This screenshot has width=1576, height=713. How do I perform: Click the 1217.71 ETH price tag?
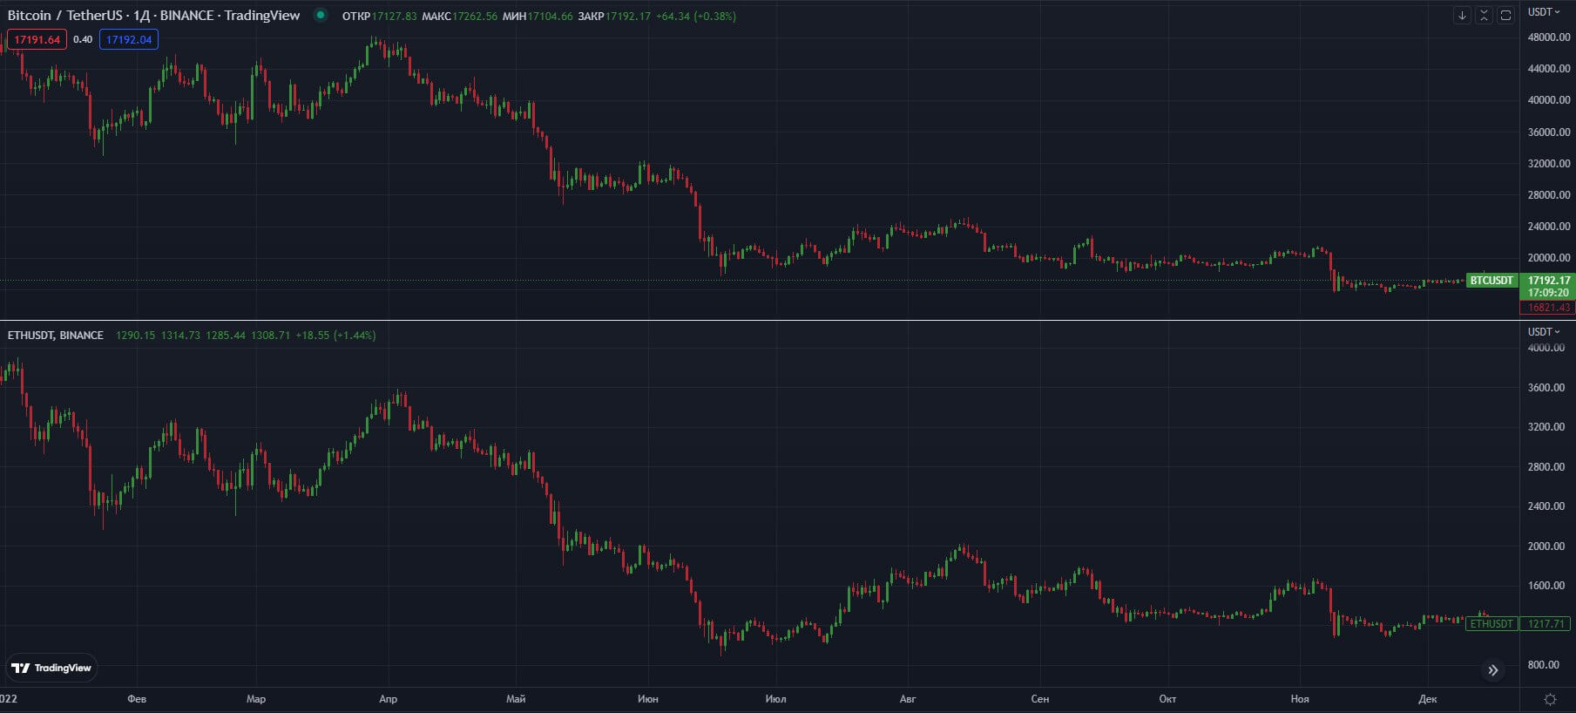click(1546, 624)
